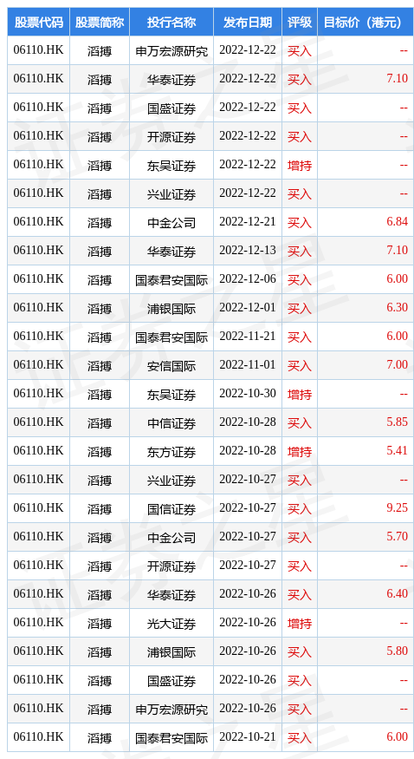Select 国泰君安国际 dated 2022-10-21
414x759 pixels.
[171, 737]
